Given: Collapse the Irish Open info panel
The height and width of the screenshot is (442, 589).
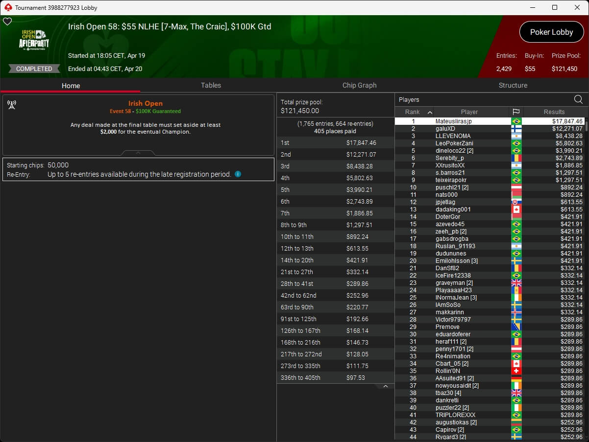Looking at the screenshot, I should pyautogui.click(x=138, y=153).
